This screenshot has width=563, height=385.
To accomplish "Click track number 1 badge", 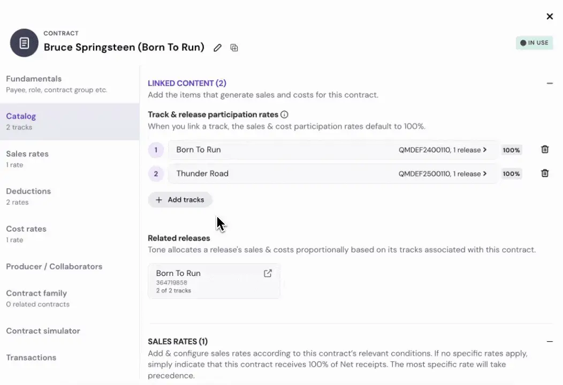I will tap(156, 150).
